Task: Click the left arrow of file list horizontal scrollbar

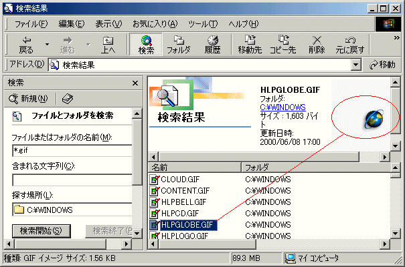Action: coord(153,244)
